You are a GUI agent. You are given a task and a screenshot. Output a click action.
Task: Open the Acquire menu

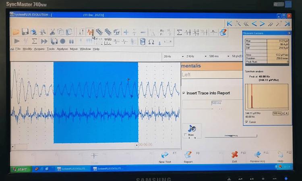39,49
